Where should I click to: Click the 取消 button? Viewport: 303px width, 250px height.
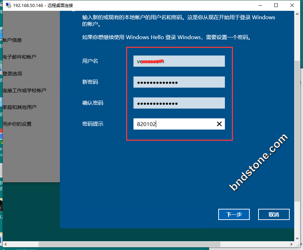(x=274, y=214)
